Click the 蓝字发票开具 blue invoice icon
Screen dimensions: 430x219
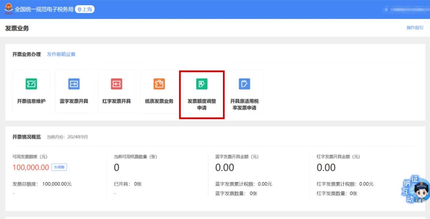[74, 84]
